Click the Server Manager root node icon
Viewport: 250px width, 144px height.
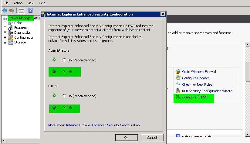point(5,18)
